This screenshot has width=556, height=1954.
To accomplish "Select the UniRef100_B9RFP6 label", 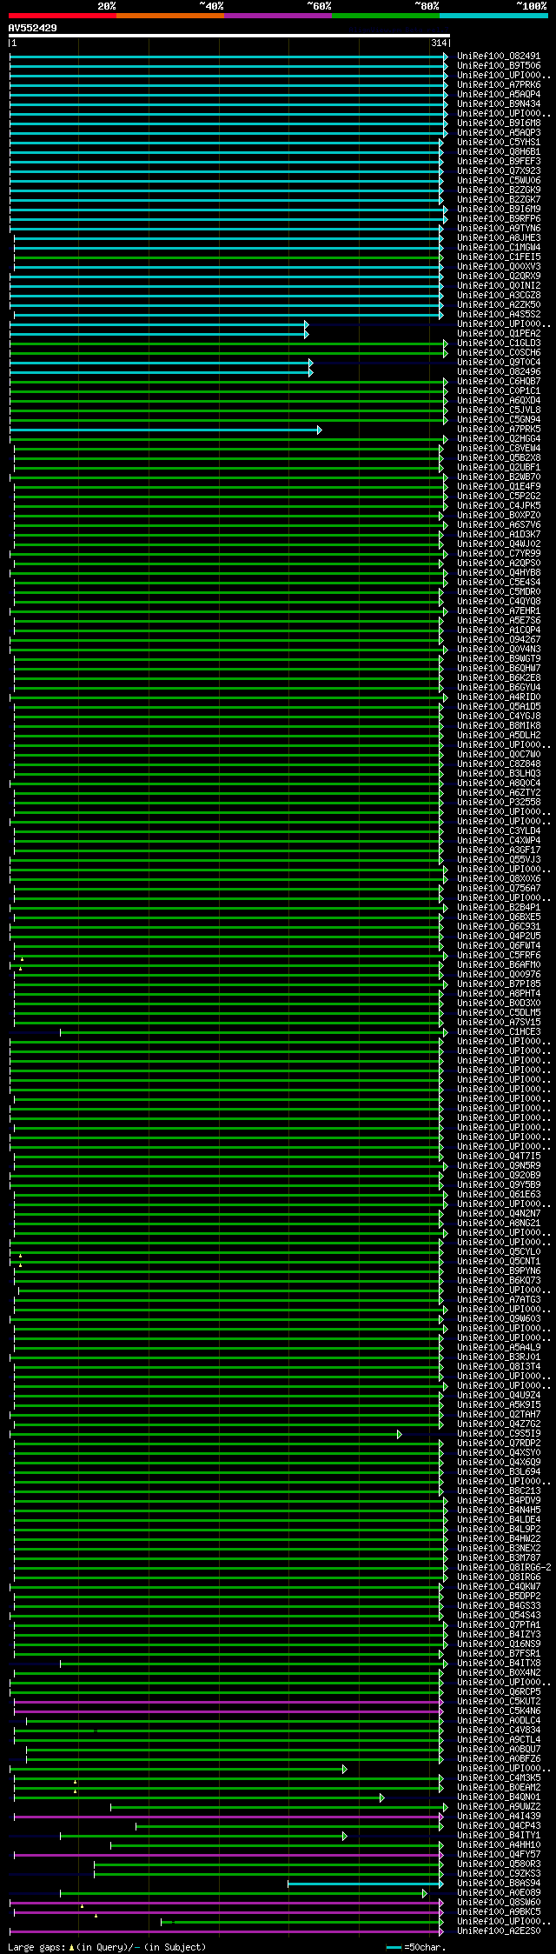I will pos(499,219).
